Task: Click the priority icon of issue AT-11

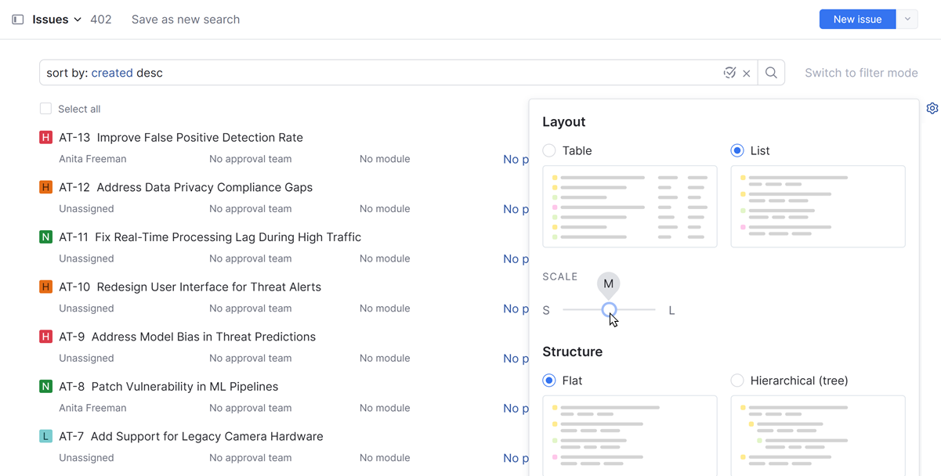Action: point(45,237)
